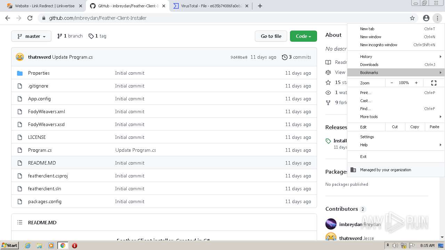445x250 pixels.
Task: Open Chrome profile avatar icon
Action: click(x=426, y=18)
